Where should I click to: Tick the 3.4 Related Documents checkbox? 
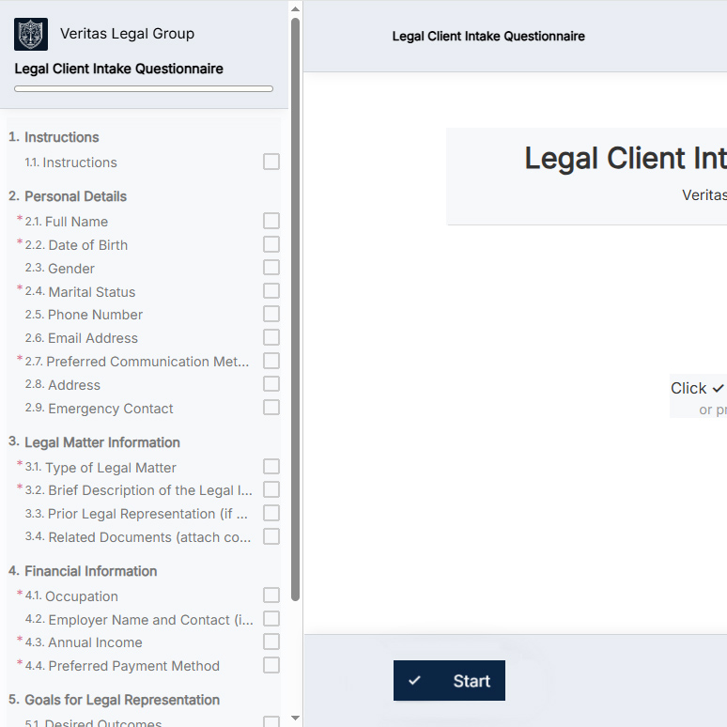click(271, 536)
